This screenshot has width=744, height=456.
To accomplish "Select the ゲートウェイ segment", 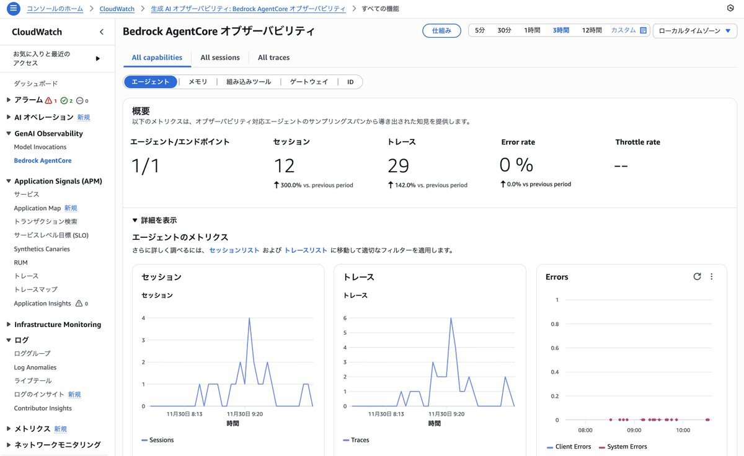I will [x=309, y=82].
